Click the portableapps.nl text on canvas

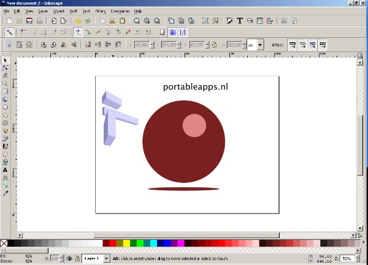(x=195, y=86)
